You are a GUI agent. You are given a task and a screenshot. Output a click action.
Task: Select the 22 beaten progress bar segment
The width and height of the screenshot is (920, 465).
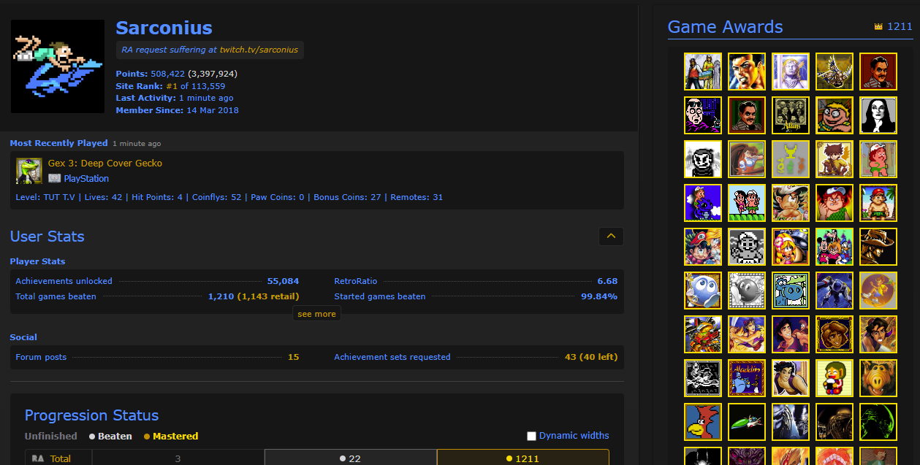[x=351, y=458]
